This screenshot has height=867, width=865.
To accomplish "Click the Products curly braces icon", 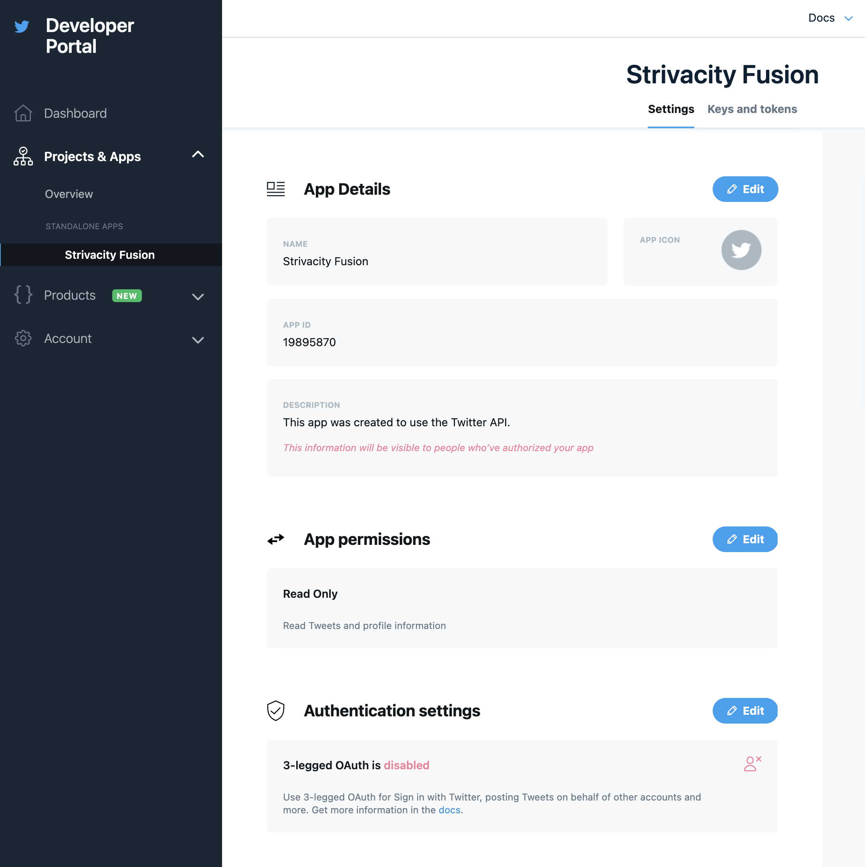I will (23, 295).
